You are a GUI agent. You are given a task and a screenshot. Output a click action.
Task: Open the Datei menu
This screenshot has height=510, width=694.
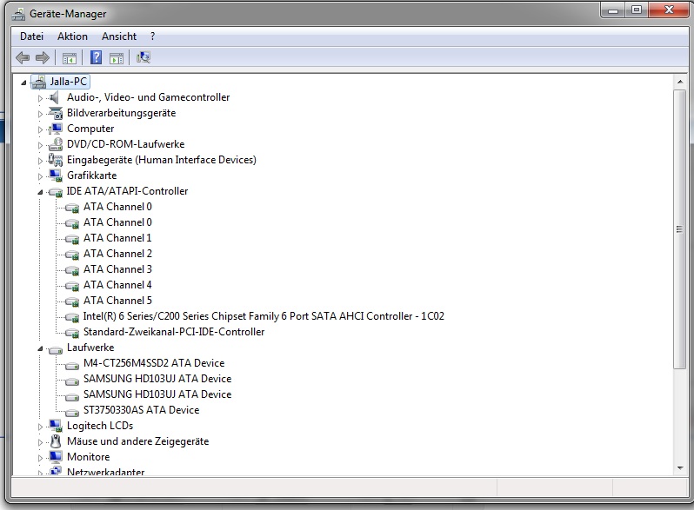(x=32, y=36)
